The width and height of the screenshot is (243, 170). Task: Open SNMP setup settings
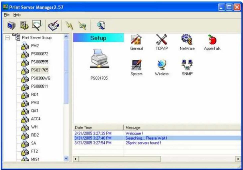point(187,68)
